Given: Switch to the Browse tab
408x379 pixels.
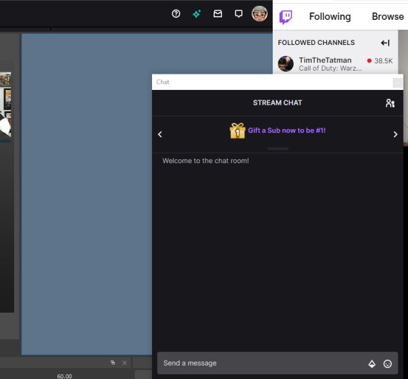Looking at the screenshot, I should 387,17.
